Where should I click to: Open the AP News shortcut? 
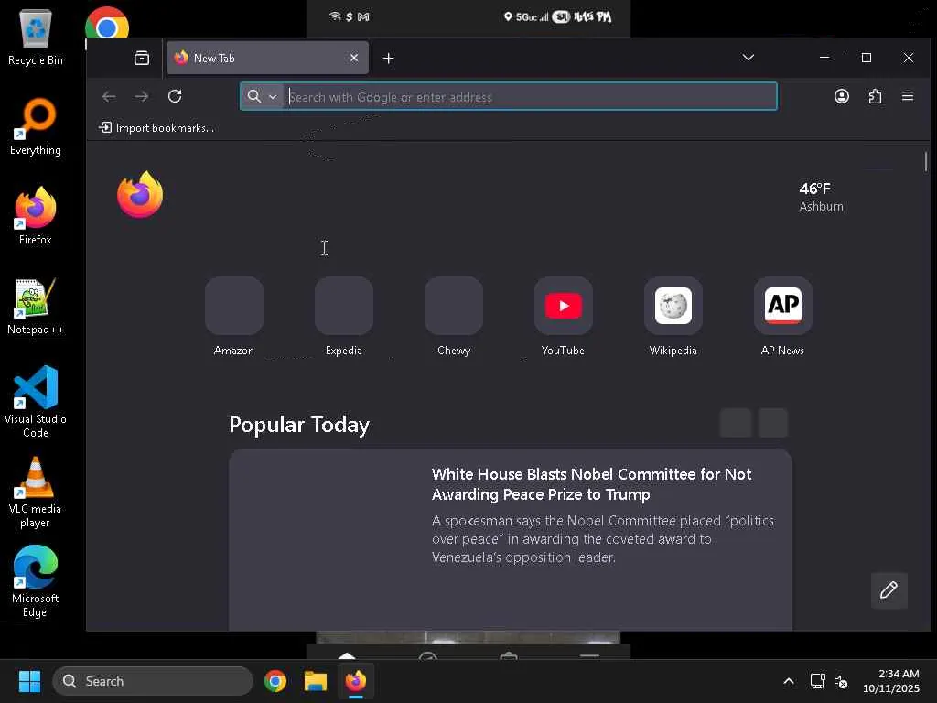[783, 316]
